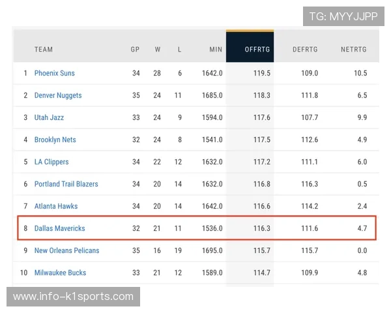The width and height of the screenshot is (391, 313).
Task: Sort by GP column header
Action: (135, 50)
